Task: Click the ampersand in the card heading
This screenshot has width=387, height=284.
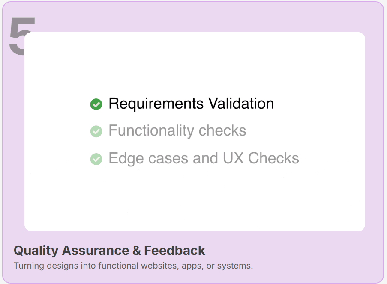Action: pyautogui.click(x=136, y=251)
